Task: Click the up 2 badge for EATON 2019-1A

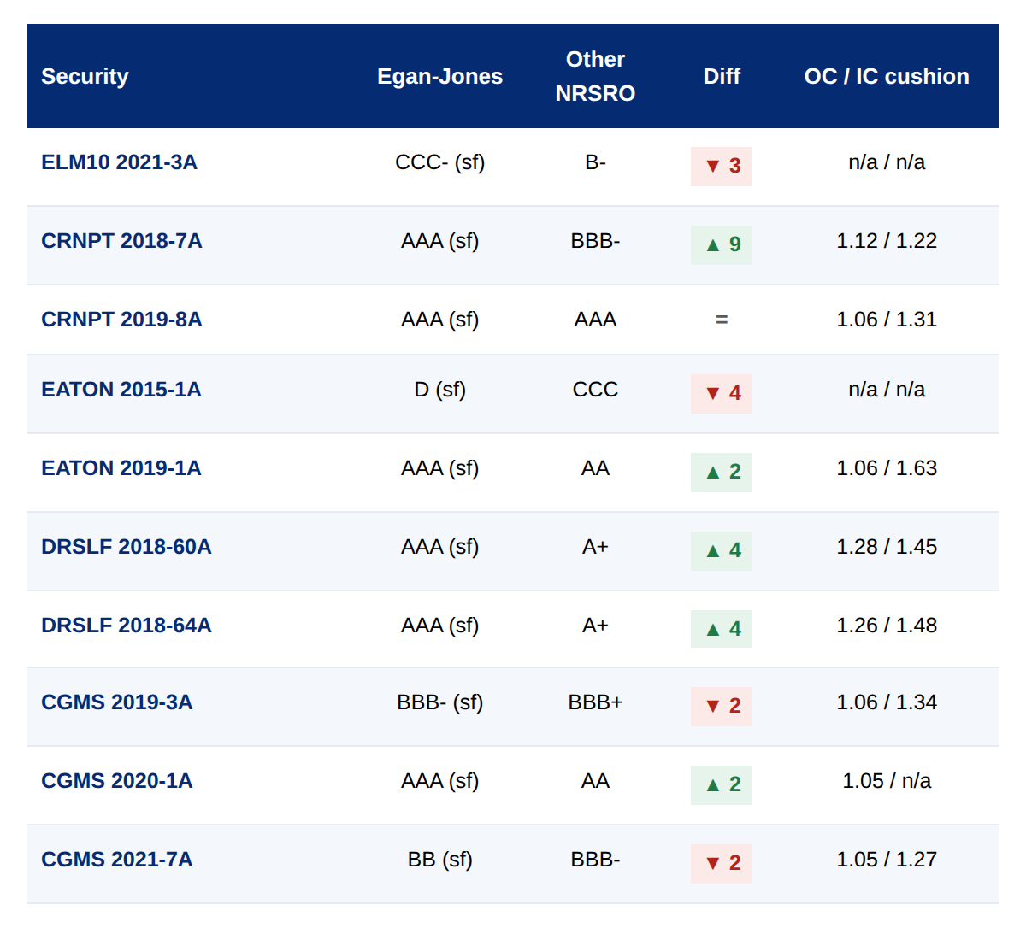Action: click(722, 472)
